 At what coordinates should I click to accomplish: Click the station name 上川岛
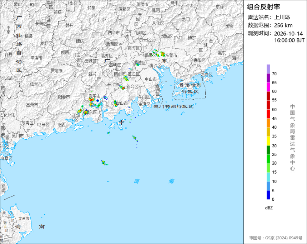[x=282, y=17]
